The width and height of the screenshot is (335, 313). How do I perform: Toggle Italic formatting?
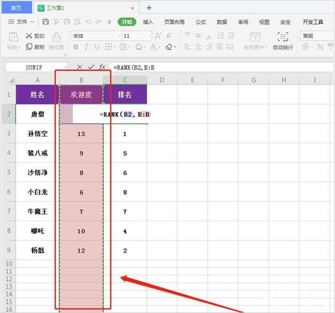(86, 47)
